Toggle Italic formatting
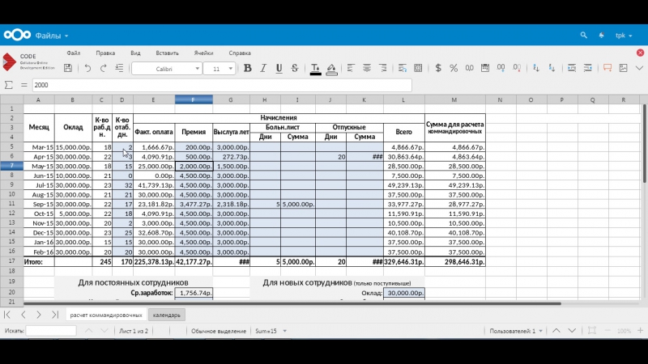648x364 pixels. 262,69
